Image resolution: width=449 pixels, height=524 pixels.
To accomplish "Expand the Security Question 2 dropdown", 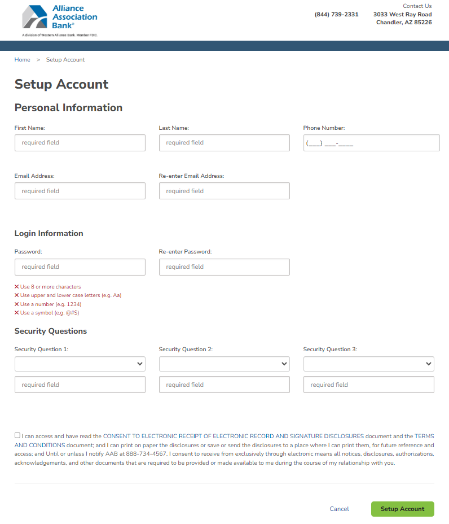I will coord(224,364).
